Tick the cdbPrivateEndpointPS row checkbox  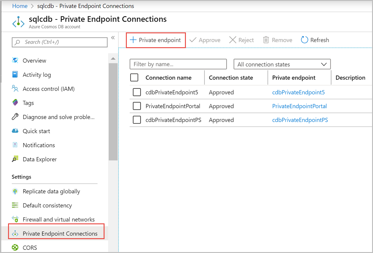(137, 120)
